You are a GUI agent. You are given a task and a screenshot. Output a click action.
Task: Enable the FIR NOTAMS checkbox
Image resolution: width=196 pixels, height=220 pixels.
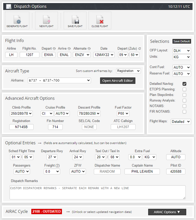tap(184, 112)
